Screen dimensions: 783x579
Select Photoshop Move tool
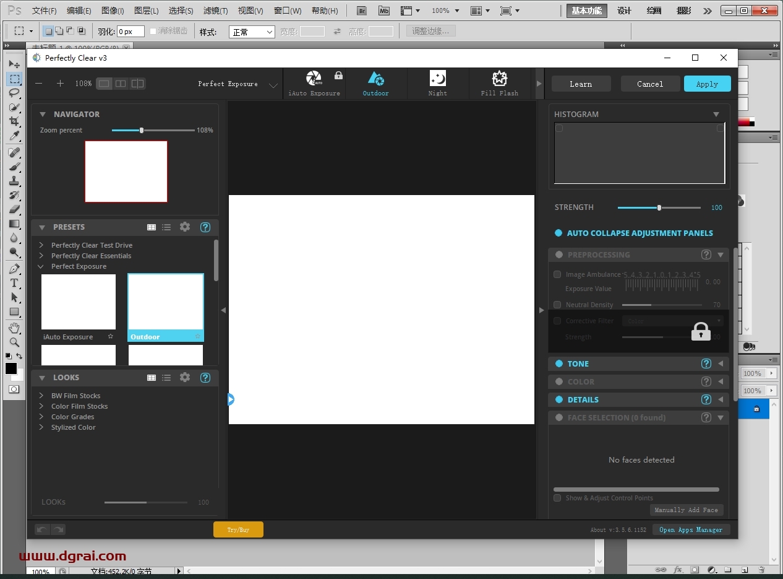point(14,64)
